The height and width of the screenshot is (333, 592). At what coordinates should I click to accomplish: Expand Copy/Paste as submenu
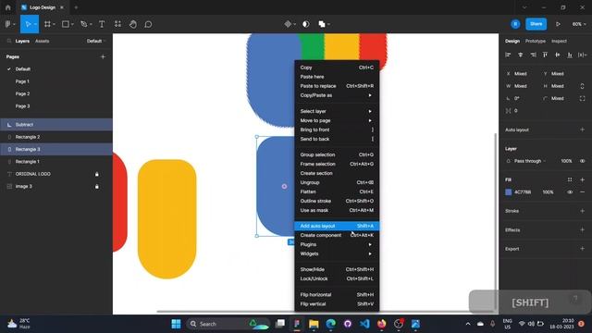337,95
